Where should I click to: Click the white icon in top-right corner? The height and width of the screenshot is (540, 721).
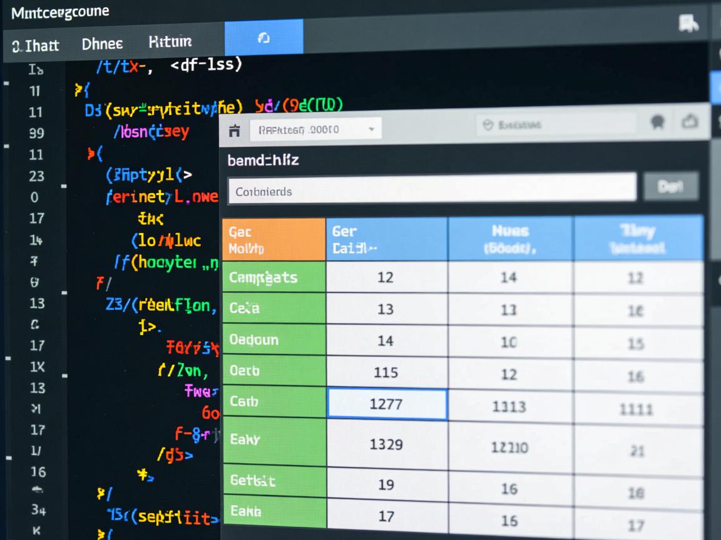[x=688, y=24]
